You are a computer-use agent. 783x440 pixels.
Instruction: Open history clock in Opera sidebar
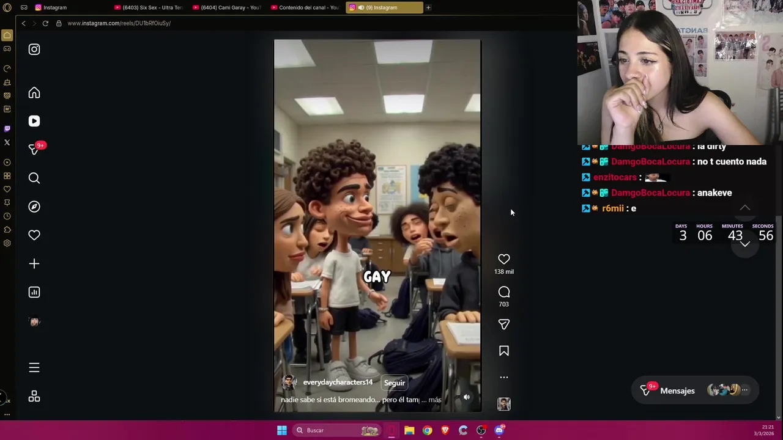(x=7, y=216)
